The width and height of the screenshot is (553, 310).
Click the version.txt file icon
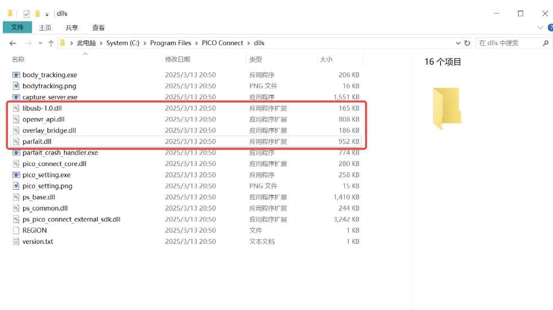click(16, 242)
